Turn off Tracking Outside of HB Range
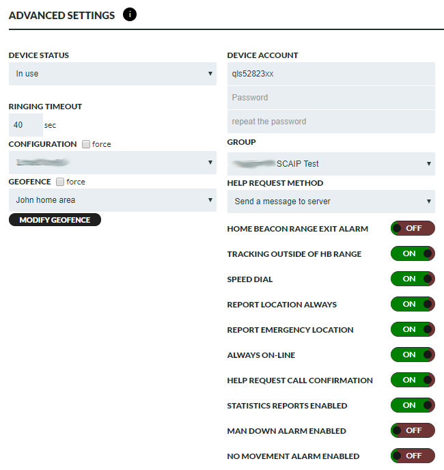444x470 pixels. click(413, 253)
